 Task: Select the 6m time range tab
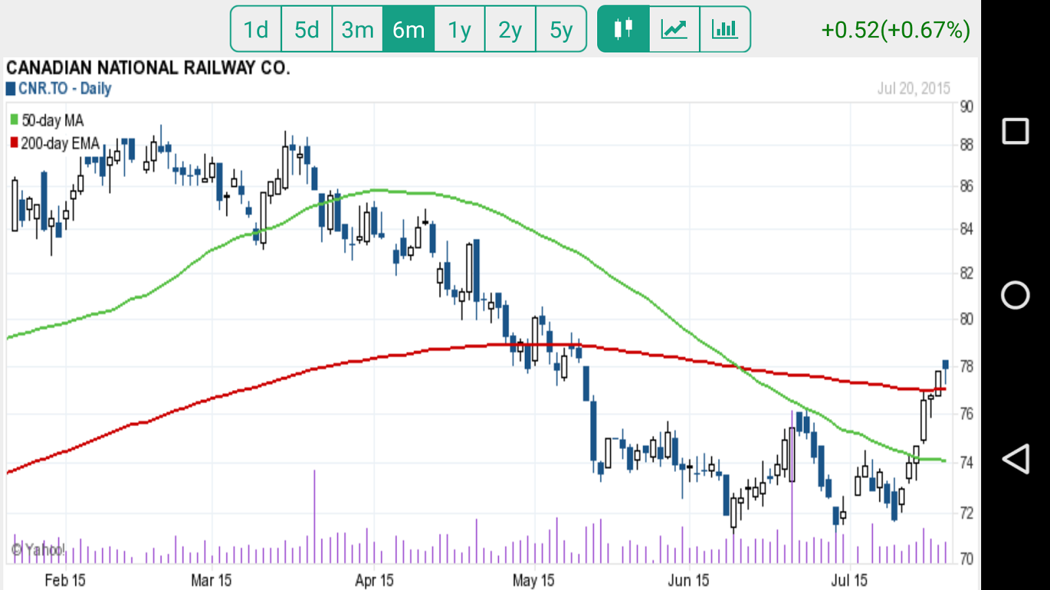[408, 29]
